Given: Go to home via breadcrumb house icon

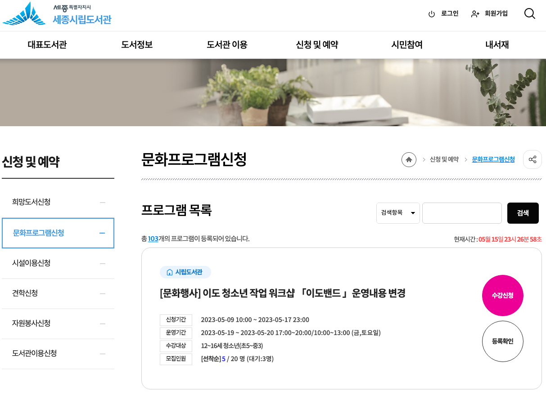Looking at the screenshot, I should pos(409,159).
